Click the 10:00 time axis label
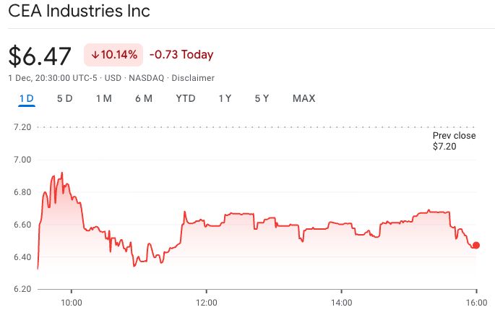Screen dimensions: 495x315 pyautogui.click(x=71, y=301)
